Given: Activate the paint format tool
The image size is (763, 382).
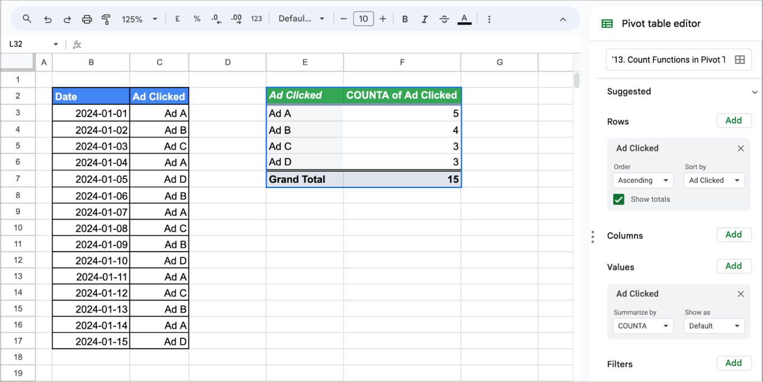Looking at the screenshot, I should click(x=106, y=19).
